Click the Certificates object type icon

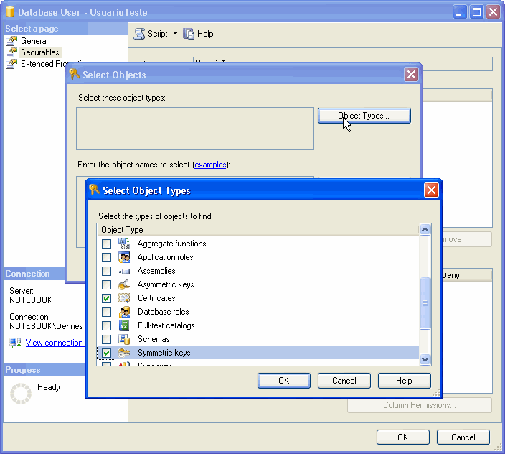pyautogui.click(x=124, y=298)
